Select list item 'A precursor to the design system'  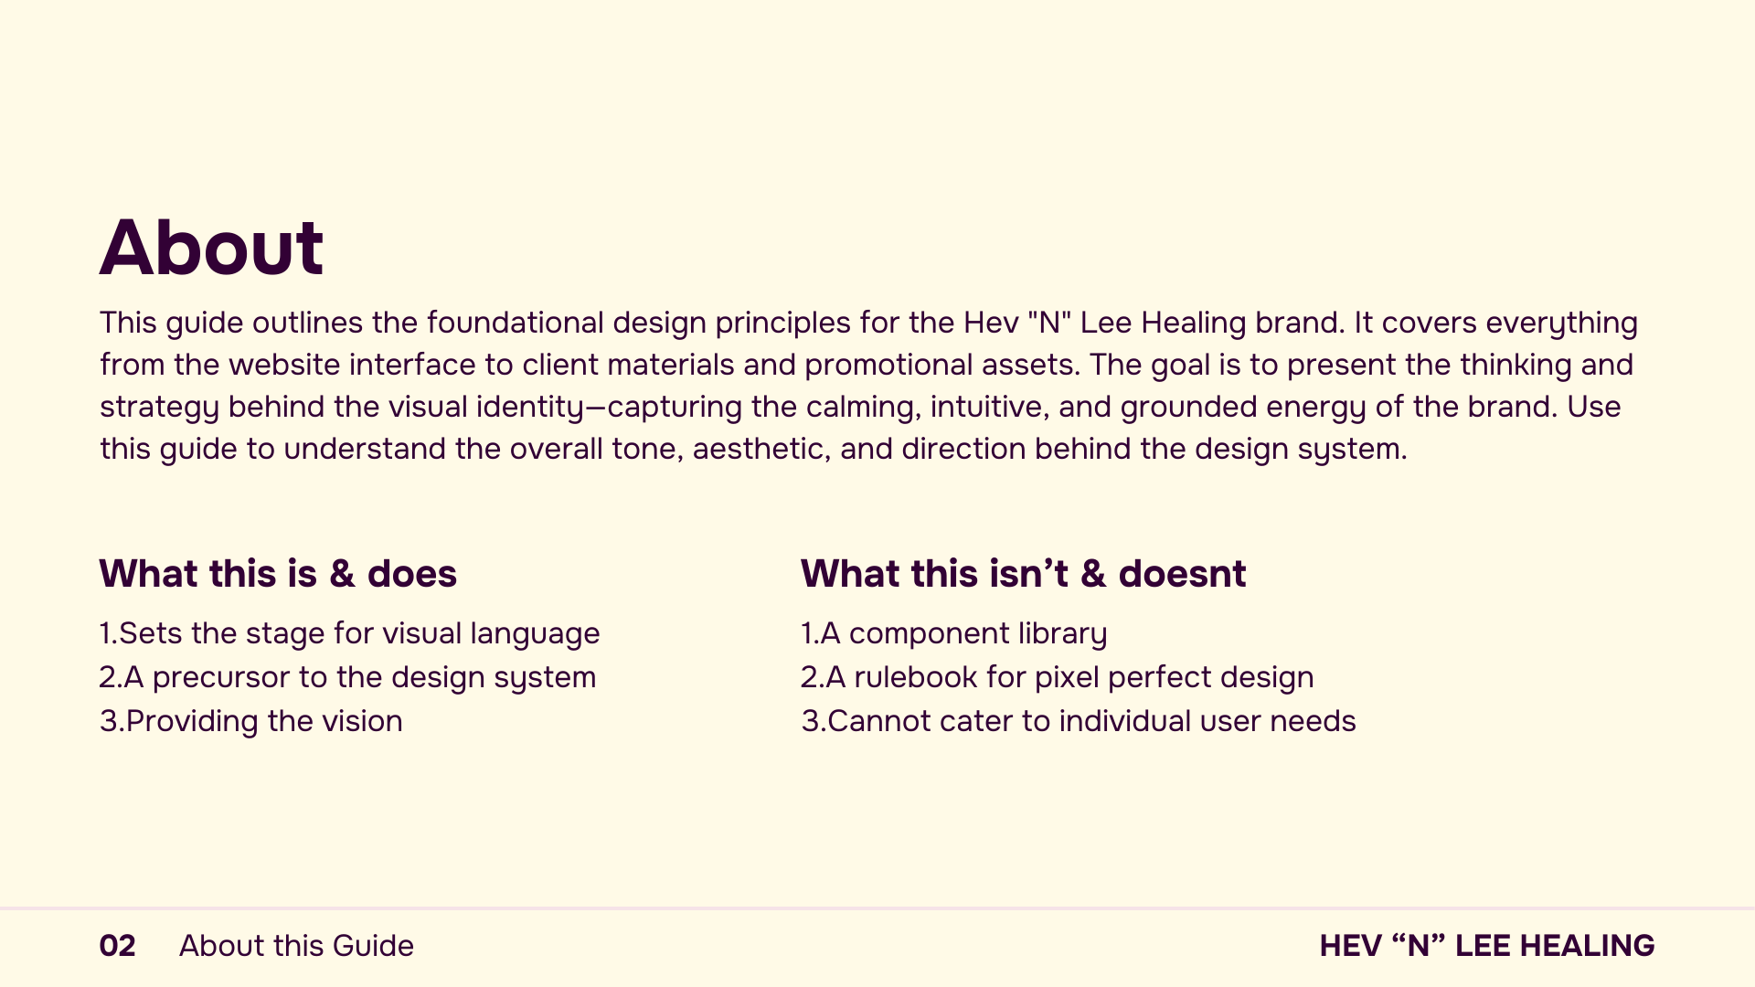pos(347,677)
